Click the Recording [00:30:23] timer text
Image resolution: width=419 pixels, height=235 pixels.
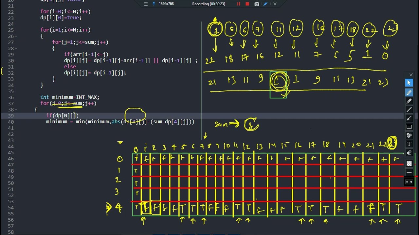(x=209, y=4)
